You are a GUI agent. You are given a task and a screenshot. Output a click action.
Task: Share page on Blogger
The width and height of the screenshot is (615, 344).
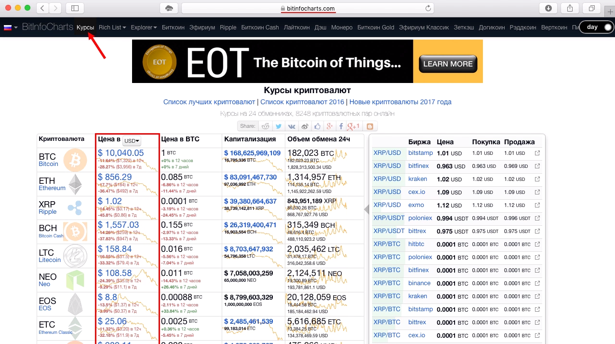point(370,126)
